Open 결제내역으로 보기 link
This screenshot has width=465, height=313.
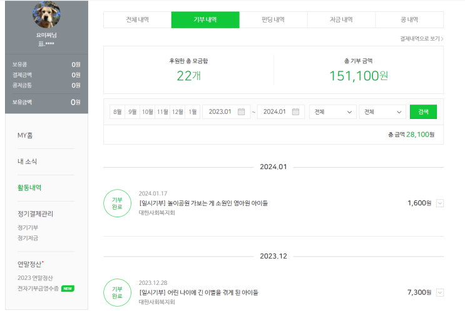click(x=422, y=39)
